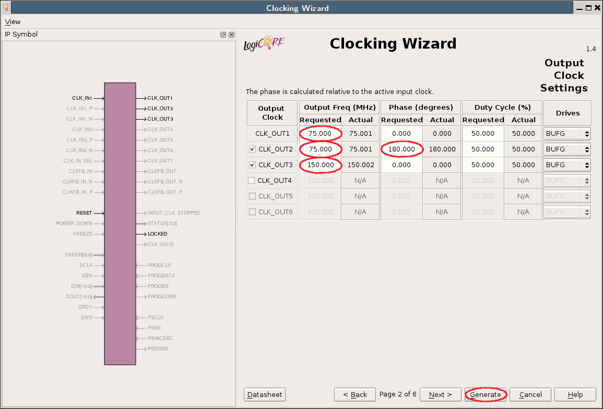Open the CLK_OUT3 Drives dropdown
Image resolution: width=603 pixels, height=409 pixels.
click(x=567, y=165)
